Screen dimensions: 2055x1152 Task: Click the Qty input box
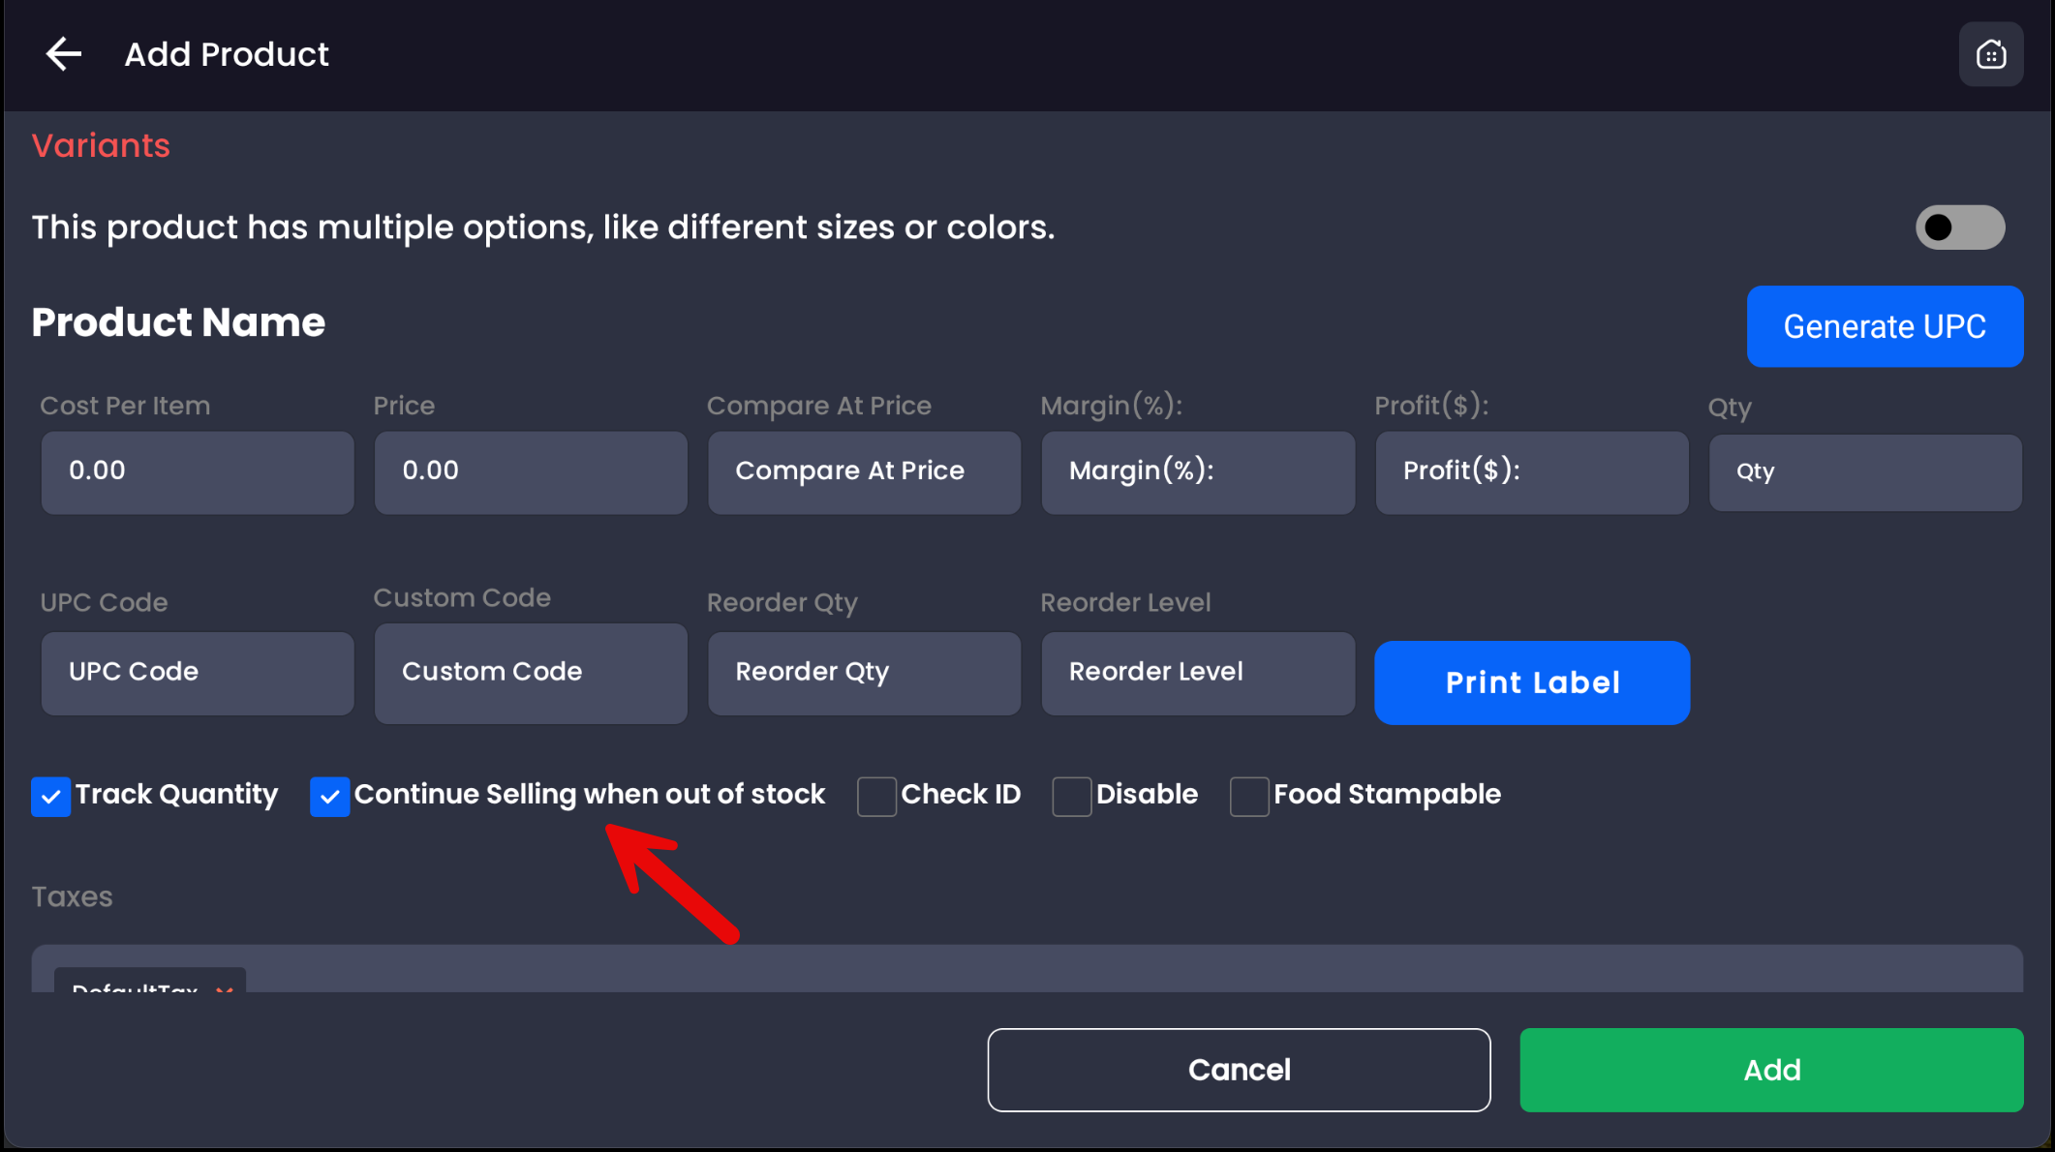(1864, 472)
